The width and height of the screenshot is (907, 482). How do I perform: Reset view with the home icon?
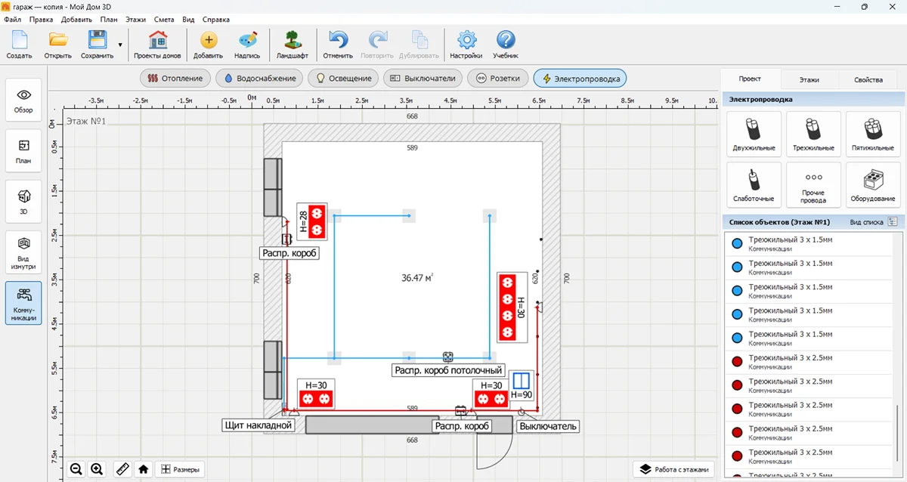pos(144,469)
